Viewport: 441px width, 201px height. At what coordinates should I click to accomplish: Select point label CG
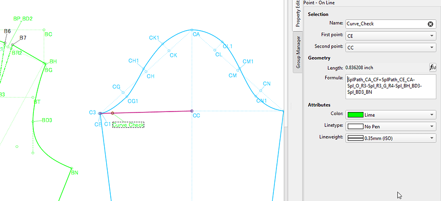click(116, 86)
